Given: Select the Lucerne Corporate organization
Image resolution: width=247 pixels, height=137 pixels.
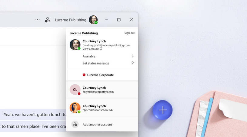Looking at the screenshot, I should click(100, 75).
